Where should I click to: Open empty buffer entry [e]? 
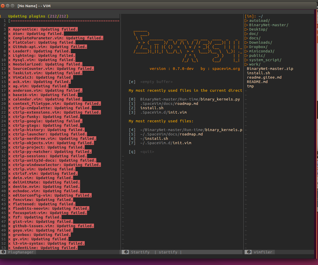(151, 82)
